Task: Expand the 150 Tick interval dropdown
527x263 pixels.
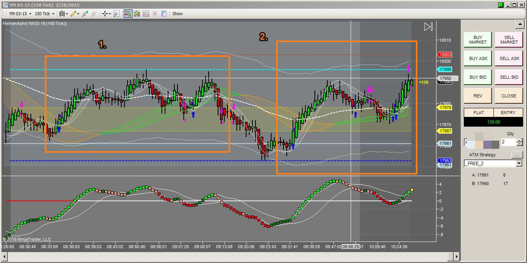Action: tap(44, 14)
